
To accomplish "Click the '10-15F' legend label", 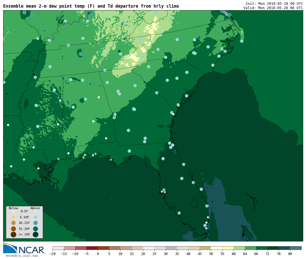I will coord(24,223).
